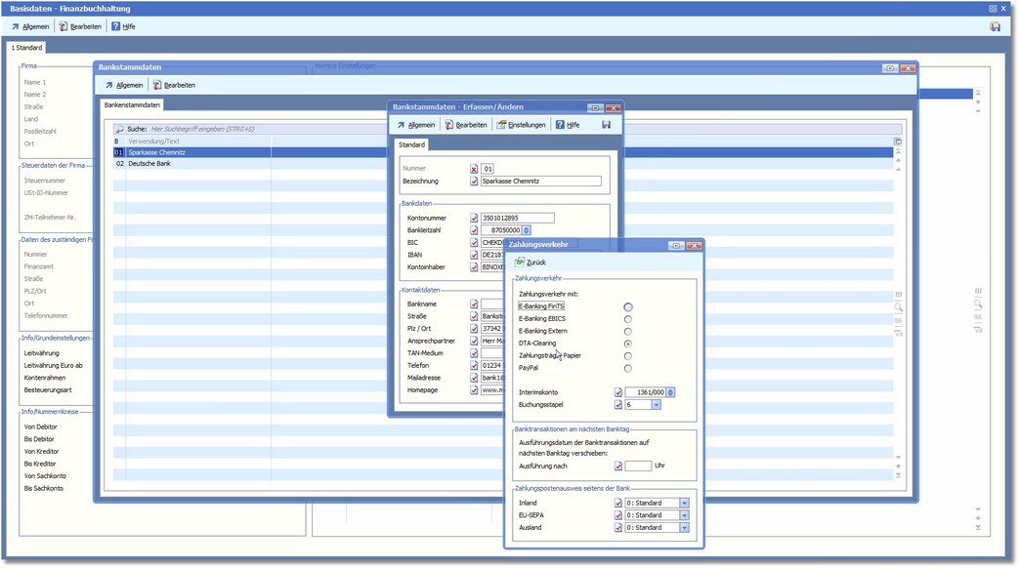Screen dimensions: 1019x568
Task: Click the search magnifier icon beside Suche
Action: pyautogui.click(x=119, y=129)
